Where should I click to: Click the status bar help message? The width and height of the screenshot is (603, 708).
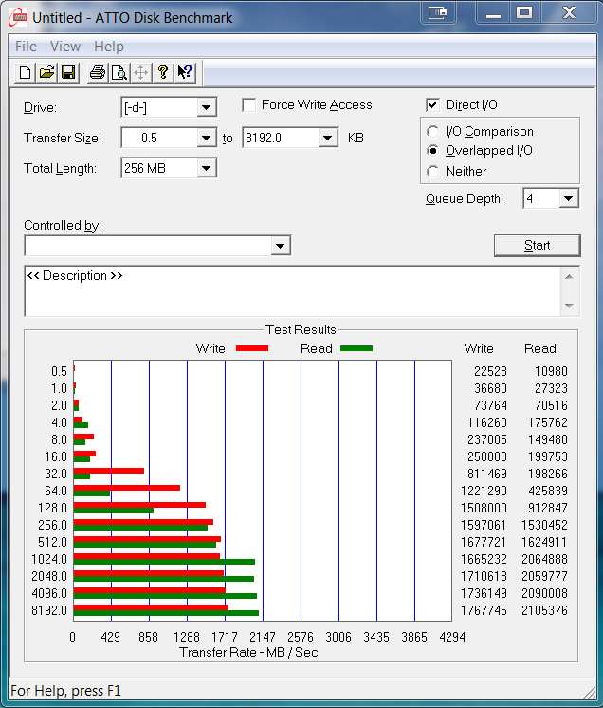[x=65, y=691]
